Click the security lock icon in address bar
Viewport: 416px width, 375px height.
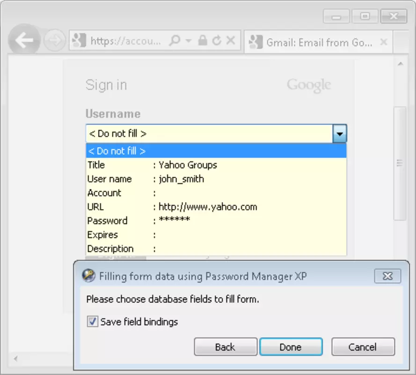tap(203, 40)
